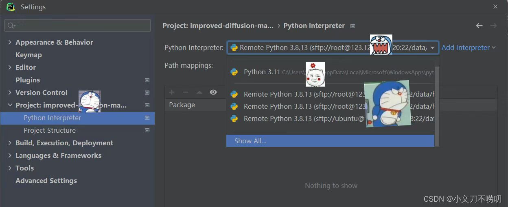Click the PyCharm logo in title bar
The height and width of the screenshot is (207, 508).
(x=11, y=6)
